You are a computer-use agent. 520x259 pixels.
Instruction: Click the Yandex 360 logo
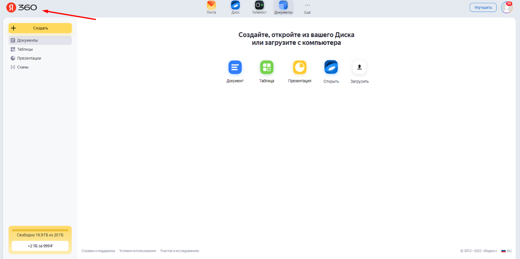[x=22, y=7]
